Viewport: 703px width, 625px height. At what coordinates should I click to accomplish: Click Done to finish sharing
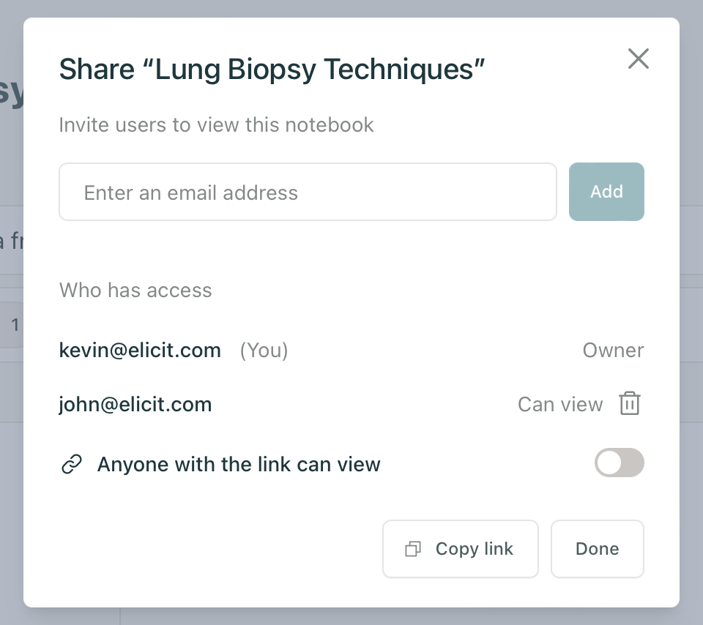coord(598,549)
